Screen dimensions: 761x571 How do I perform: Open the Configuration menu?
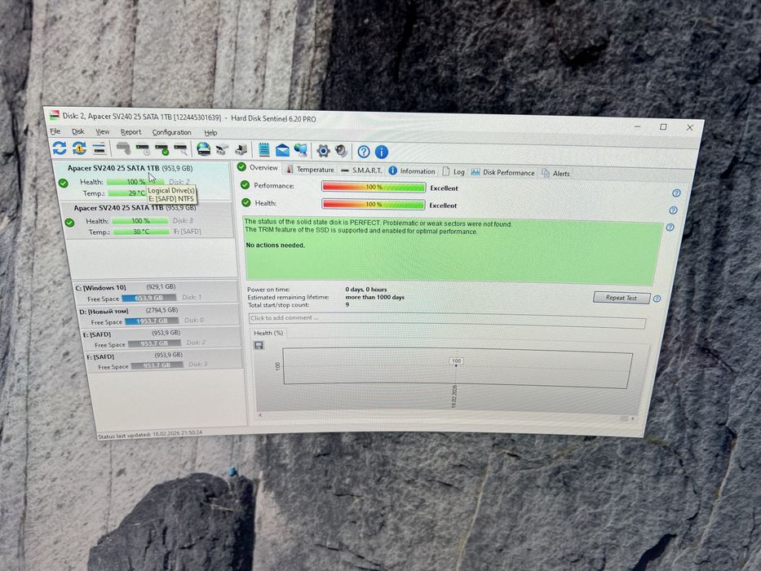coord(172,132)
